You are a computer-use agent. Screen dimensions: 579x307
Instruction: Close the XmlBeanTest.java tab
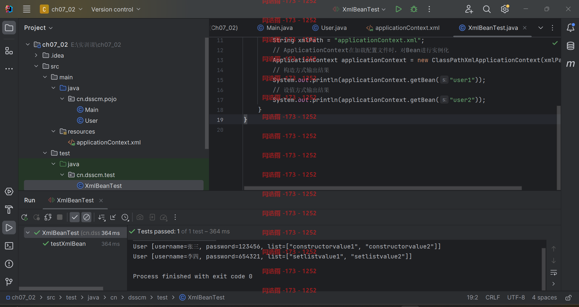(x=525, y=28)
